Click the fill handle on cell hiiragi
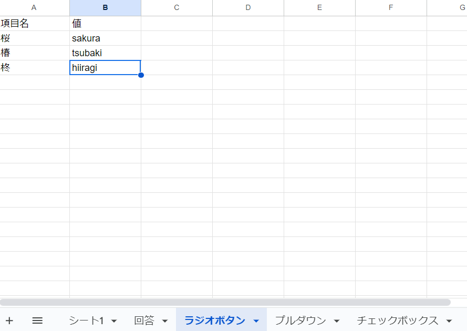The width and height of the screenshot is (467, 331). pyautogui.click(x=141, y=75)
